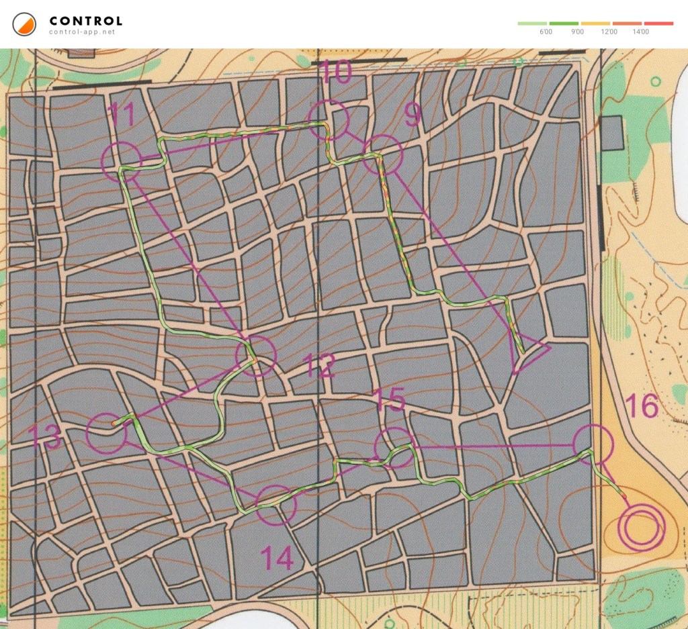The width and height of the screenshot is (688, 629).
Task: Select control circle 13
Action: [107, 433]
